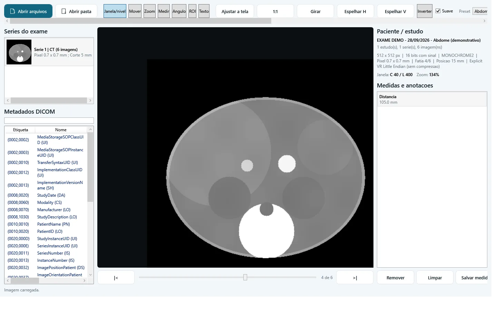Activate the Mover tool

[135, 11]
